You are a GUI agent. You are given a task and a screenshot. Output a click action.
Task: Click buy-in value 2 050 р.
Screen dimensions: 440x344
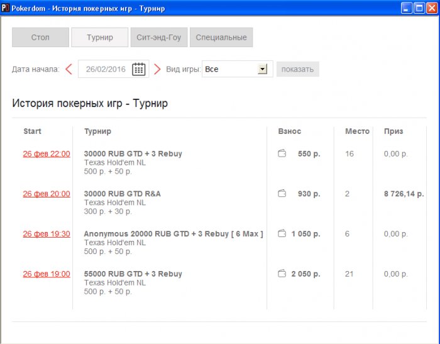(x=305, y=274)
